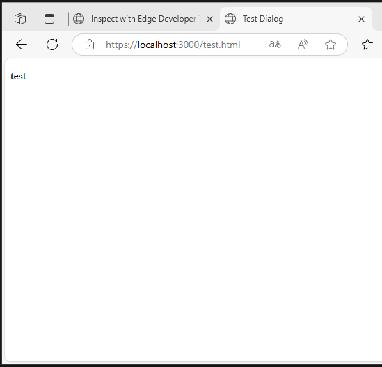View site information via the lock icon
Screen dimensions: 382x367
(x=90, y=45)
